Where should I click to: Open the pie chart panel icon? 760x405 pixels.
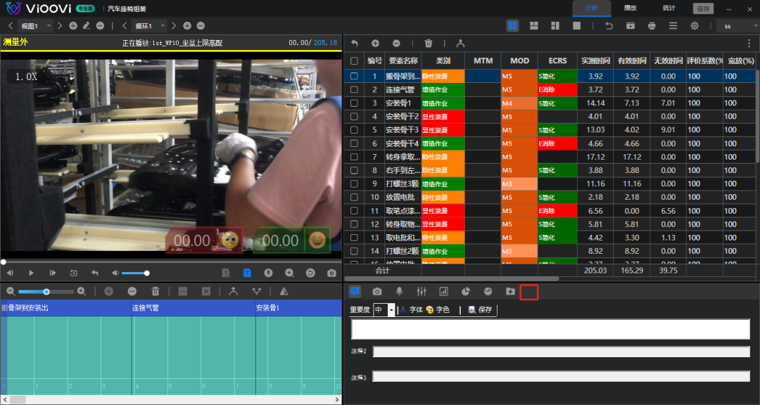point(465,291)
